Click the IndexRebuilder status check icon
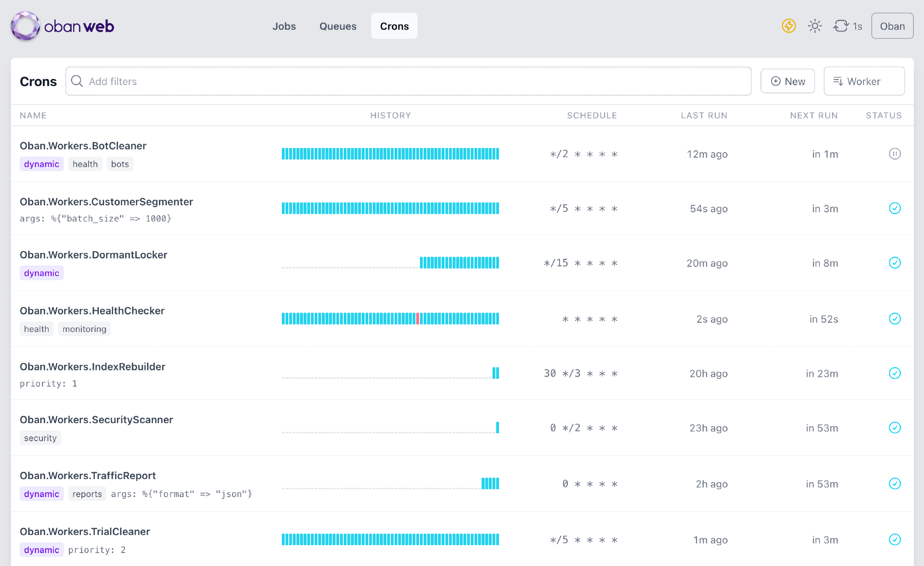Image resolution: width=924 pixels, height=566 pixels. point(894,374)
